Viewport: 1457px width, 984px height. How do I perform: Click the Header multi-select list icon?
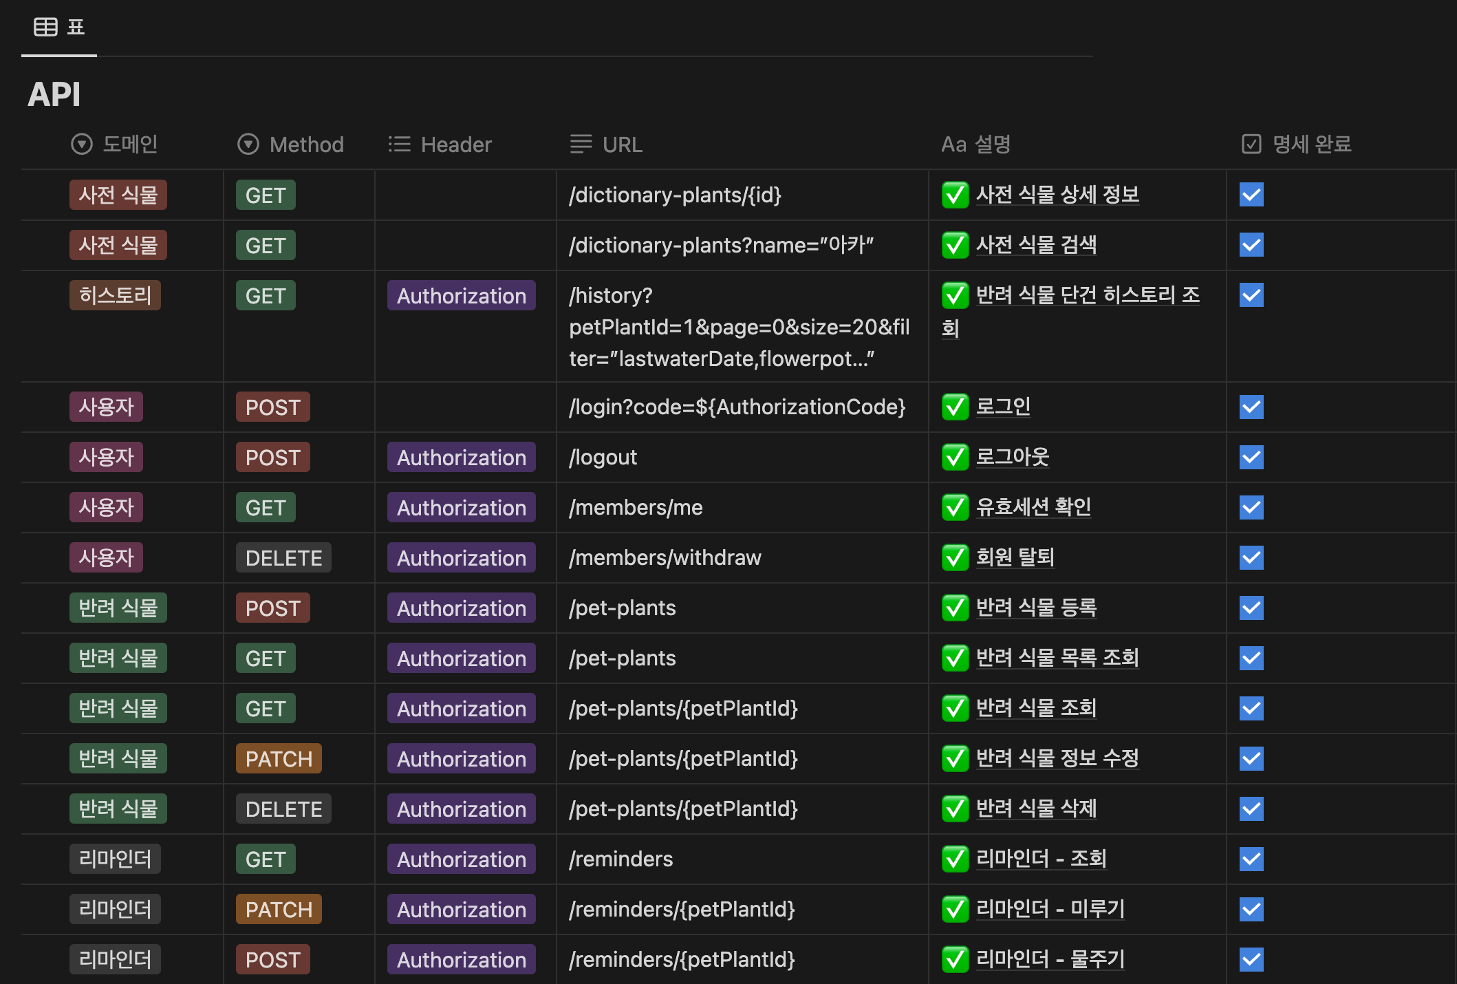tap(399, 145)
